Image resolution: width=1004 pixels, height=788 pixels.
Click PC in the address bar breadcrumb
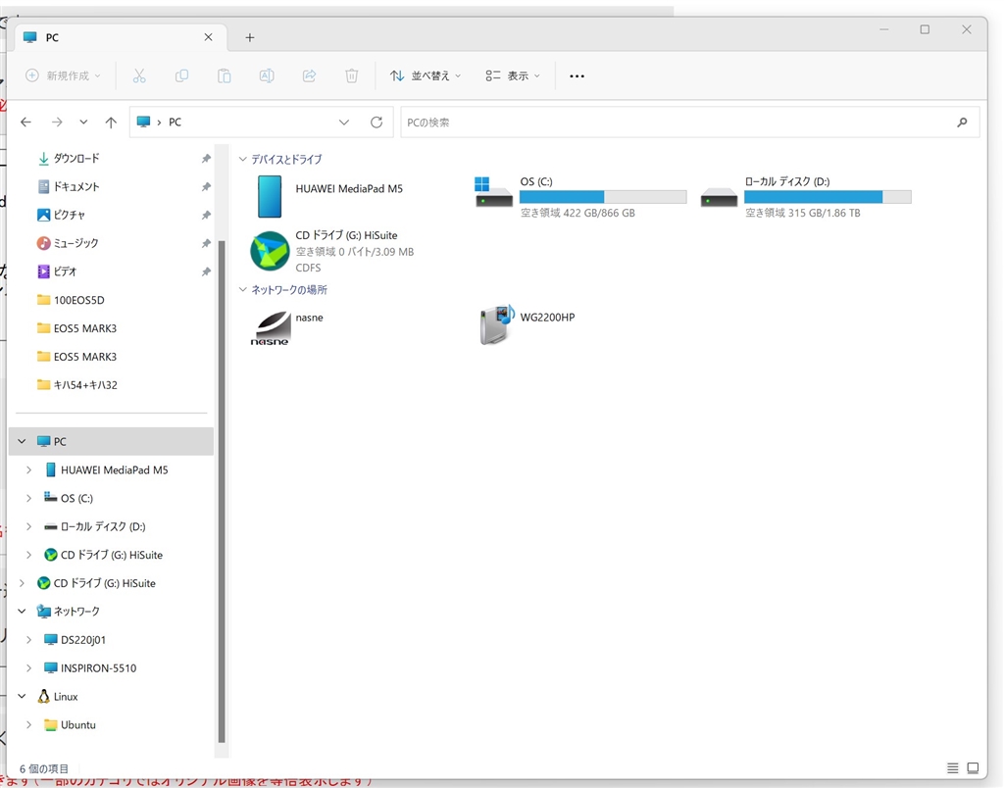175,122
